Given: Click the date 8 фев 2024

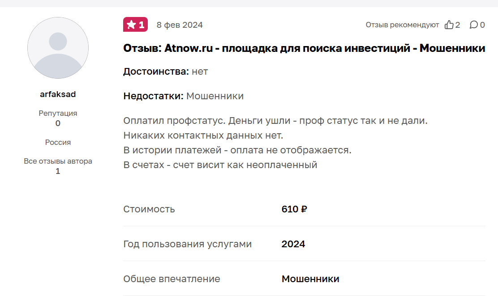Looking at the screenshot, I should tap(180, 25).
